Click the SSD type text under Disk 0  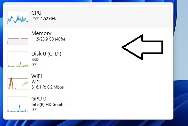tap(35, 60)
